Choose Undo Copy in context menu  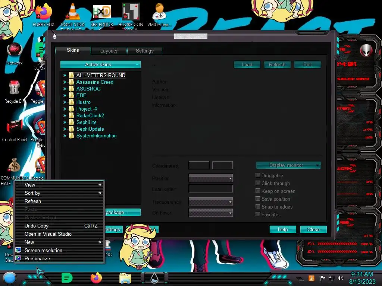(x=60, y=226)
